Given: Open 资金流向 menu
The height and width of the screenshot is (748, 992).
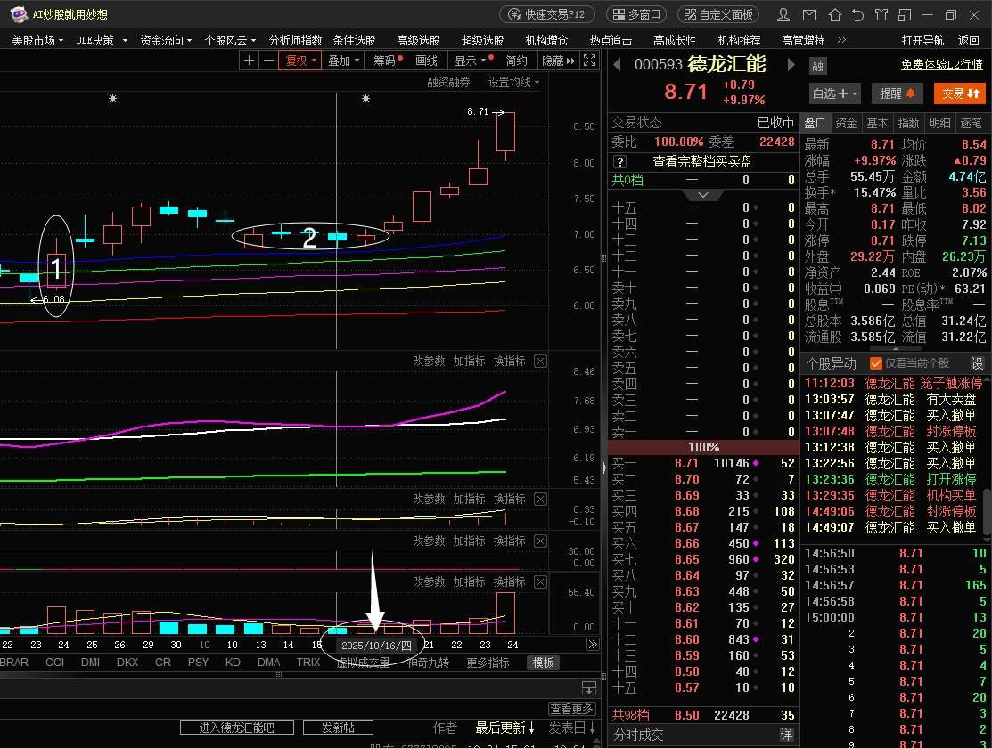Looking at the screenshot, I should [166, 40].
